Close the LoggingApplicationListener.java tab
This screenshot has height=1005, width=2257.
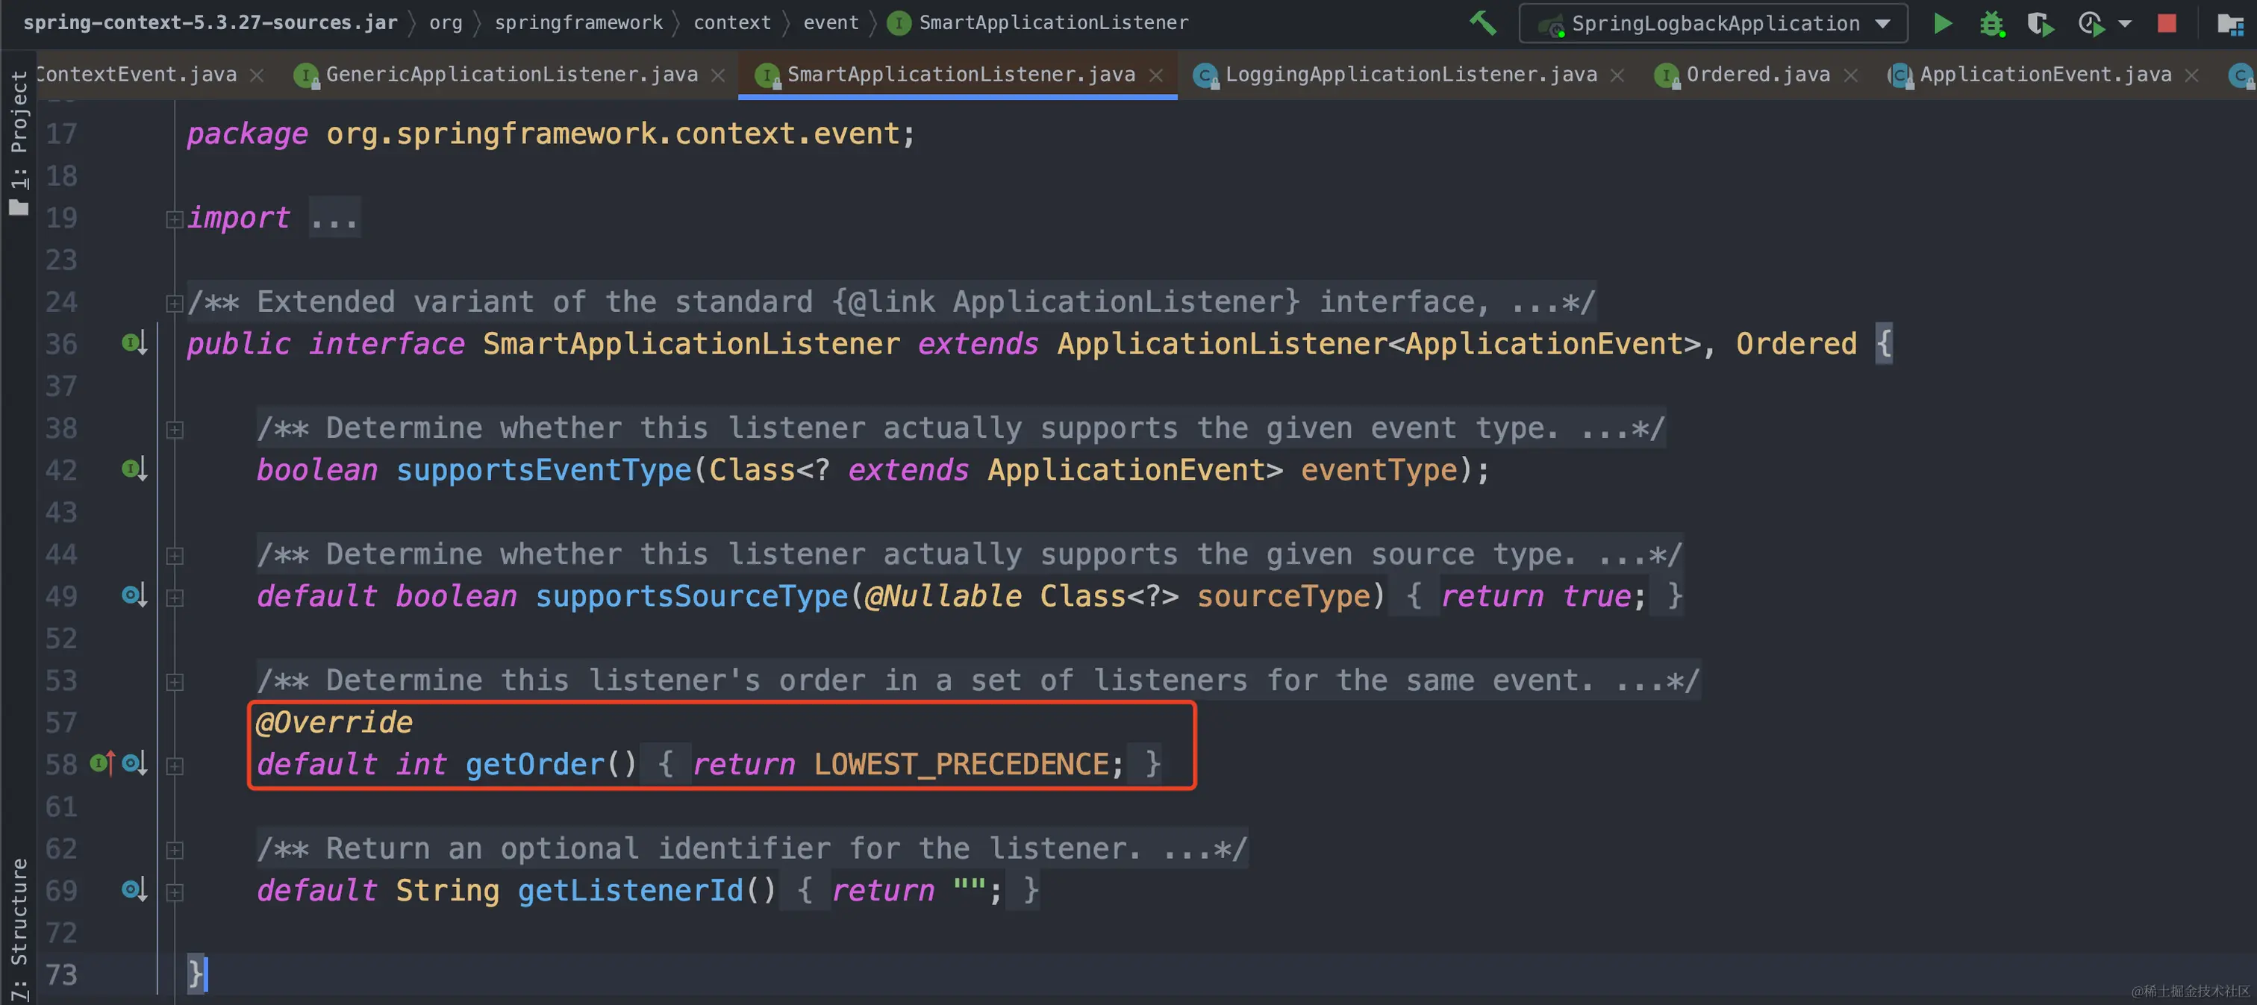tap(1617, 75)
